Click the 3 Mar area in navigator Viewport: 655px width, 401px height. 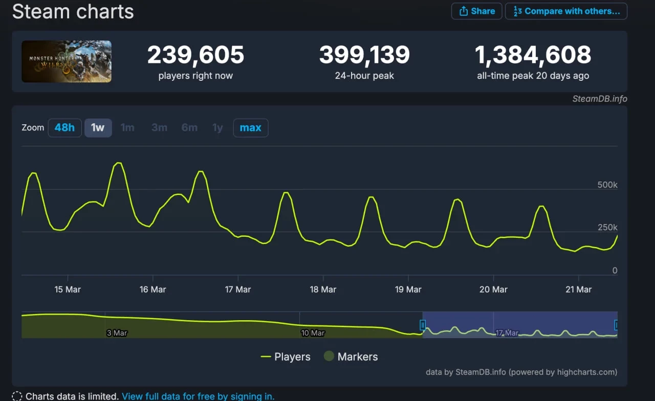click(x=117, y=333)
